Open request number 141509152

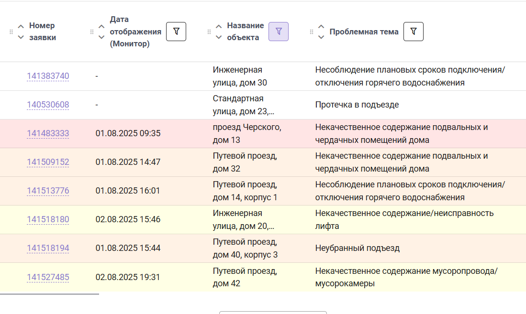tap(48, 162)
